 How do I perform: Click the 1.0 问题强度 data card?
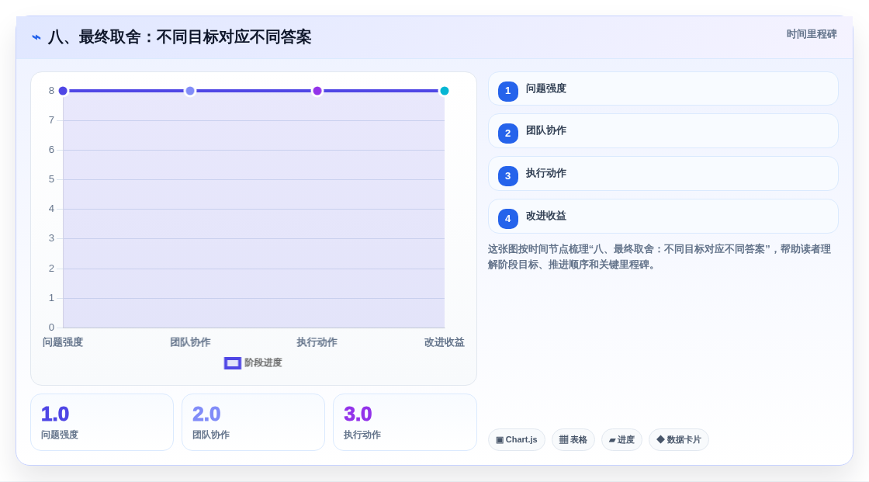(102, 422)
